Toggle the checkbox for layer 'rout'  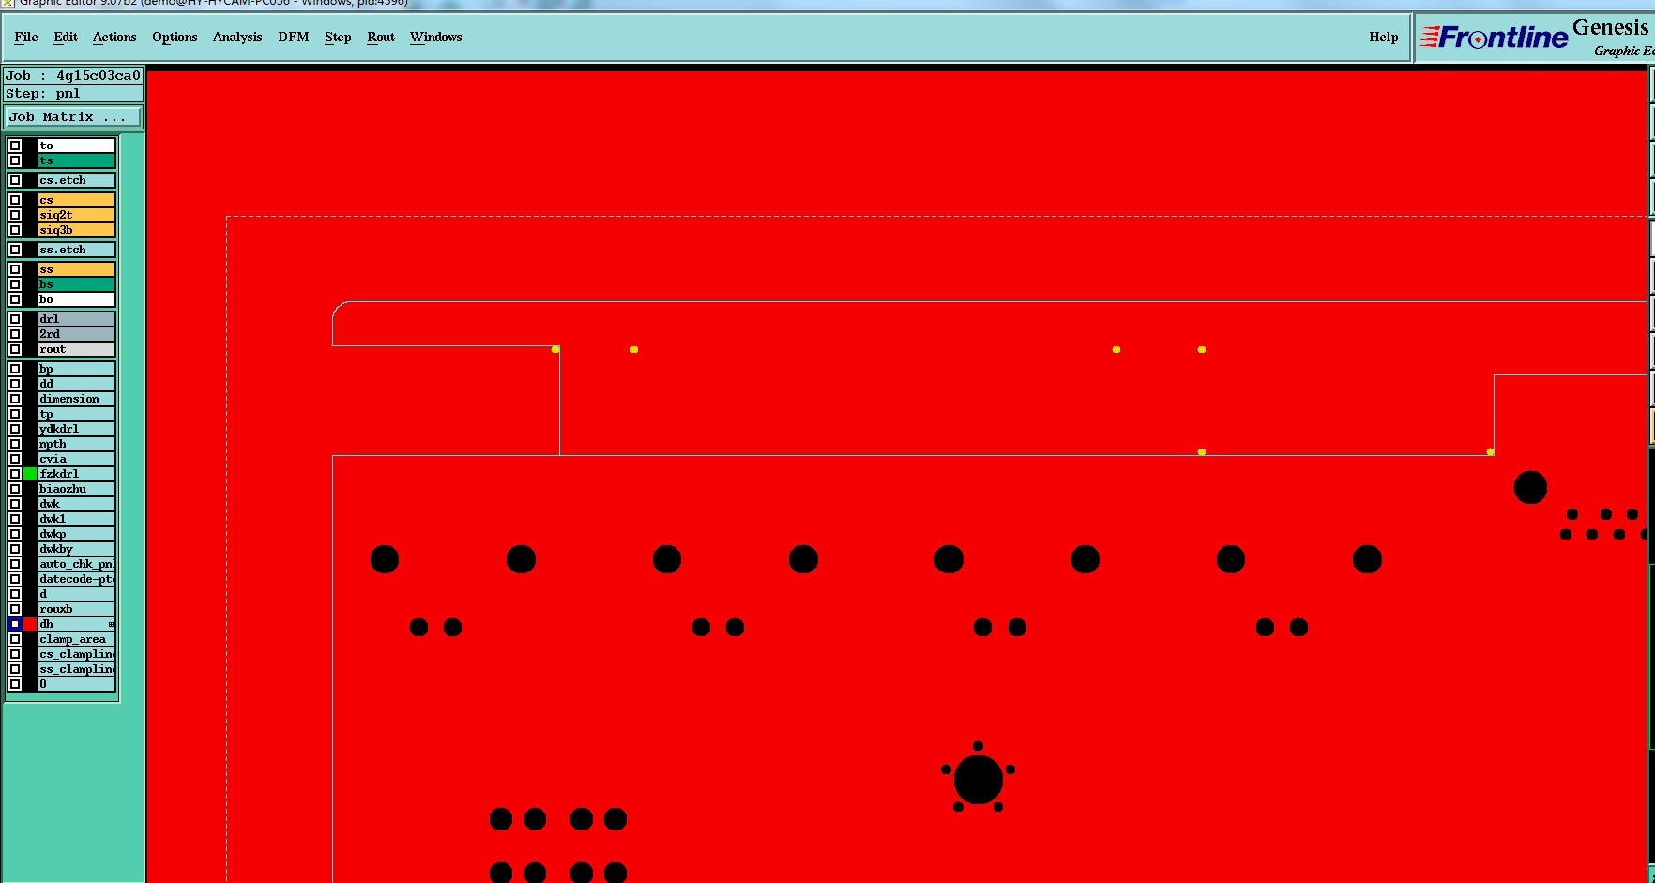click(x=15, y=349)
